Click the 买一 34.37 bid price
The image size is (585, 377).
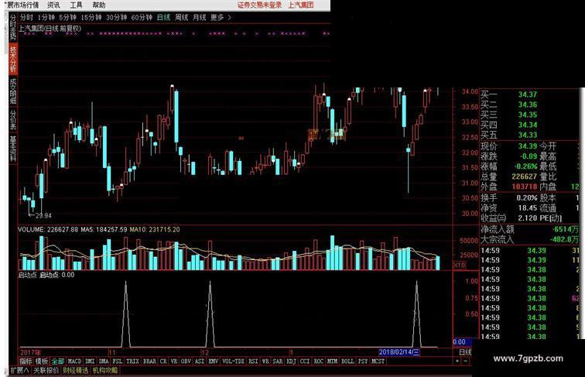pos(528,94)
